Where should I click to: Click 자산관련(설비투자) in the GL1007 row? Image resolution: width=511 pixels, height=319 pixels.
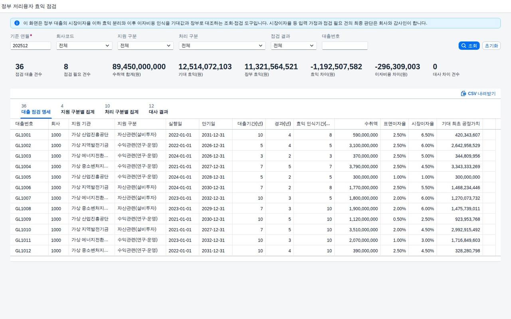coord(137,198)
